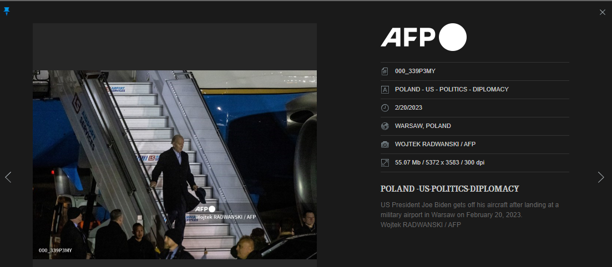Image resolution: width=612 pixels, height=267 pixels.
Task: Click the document ID icon beside 000_339P3MY
Action: pos(385,71)
